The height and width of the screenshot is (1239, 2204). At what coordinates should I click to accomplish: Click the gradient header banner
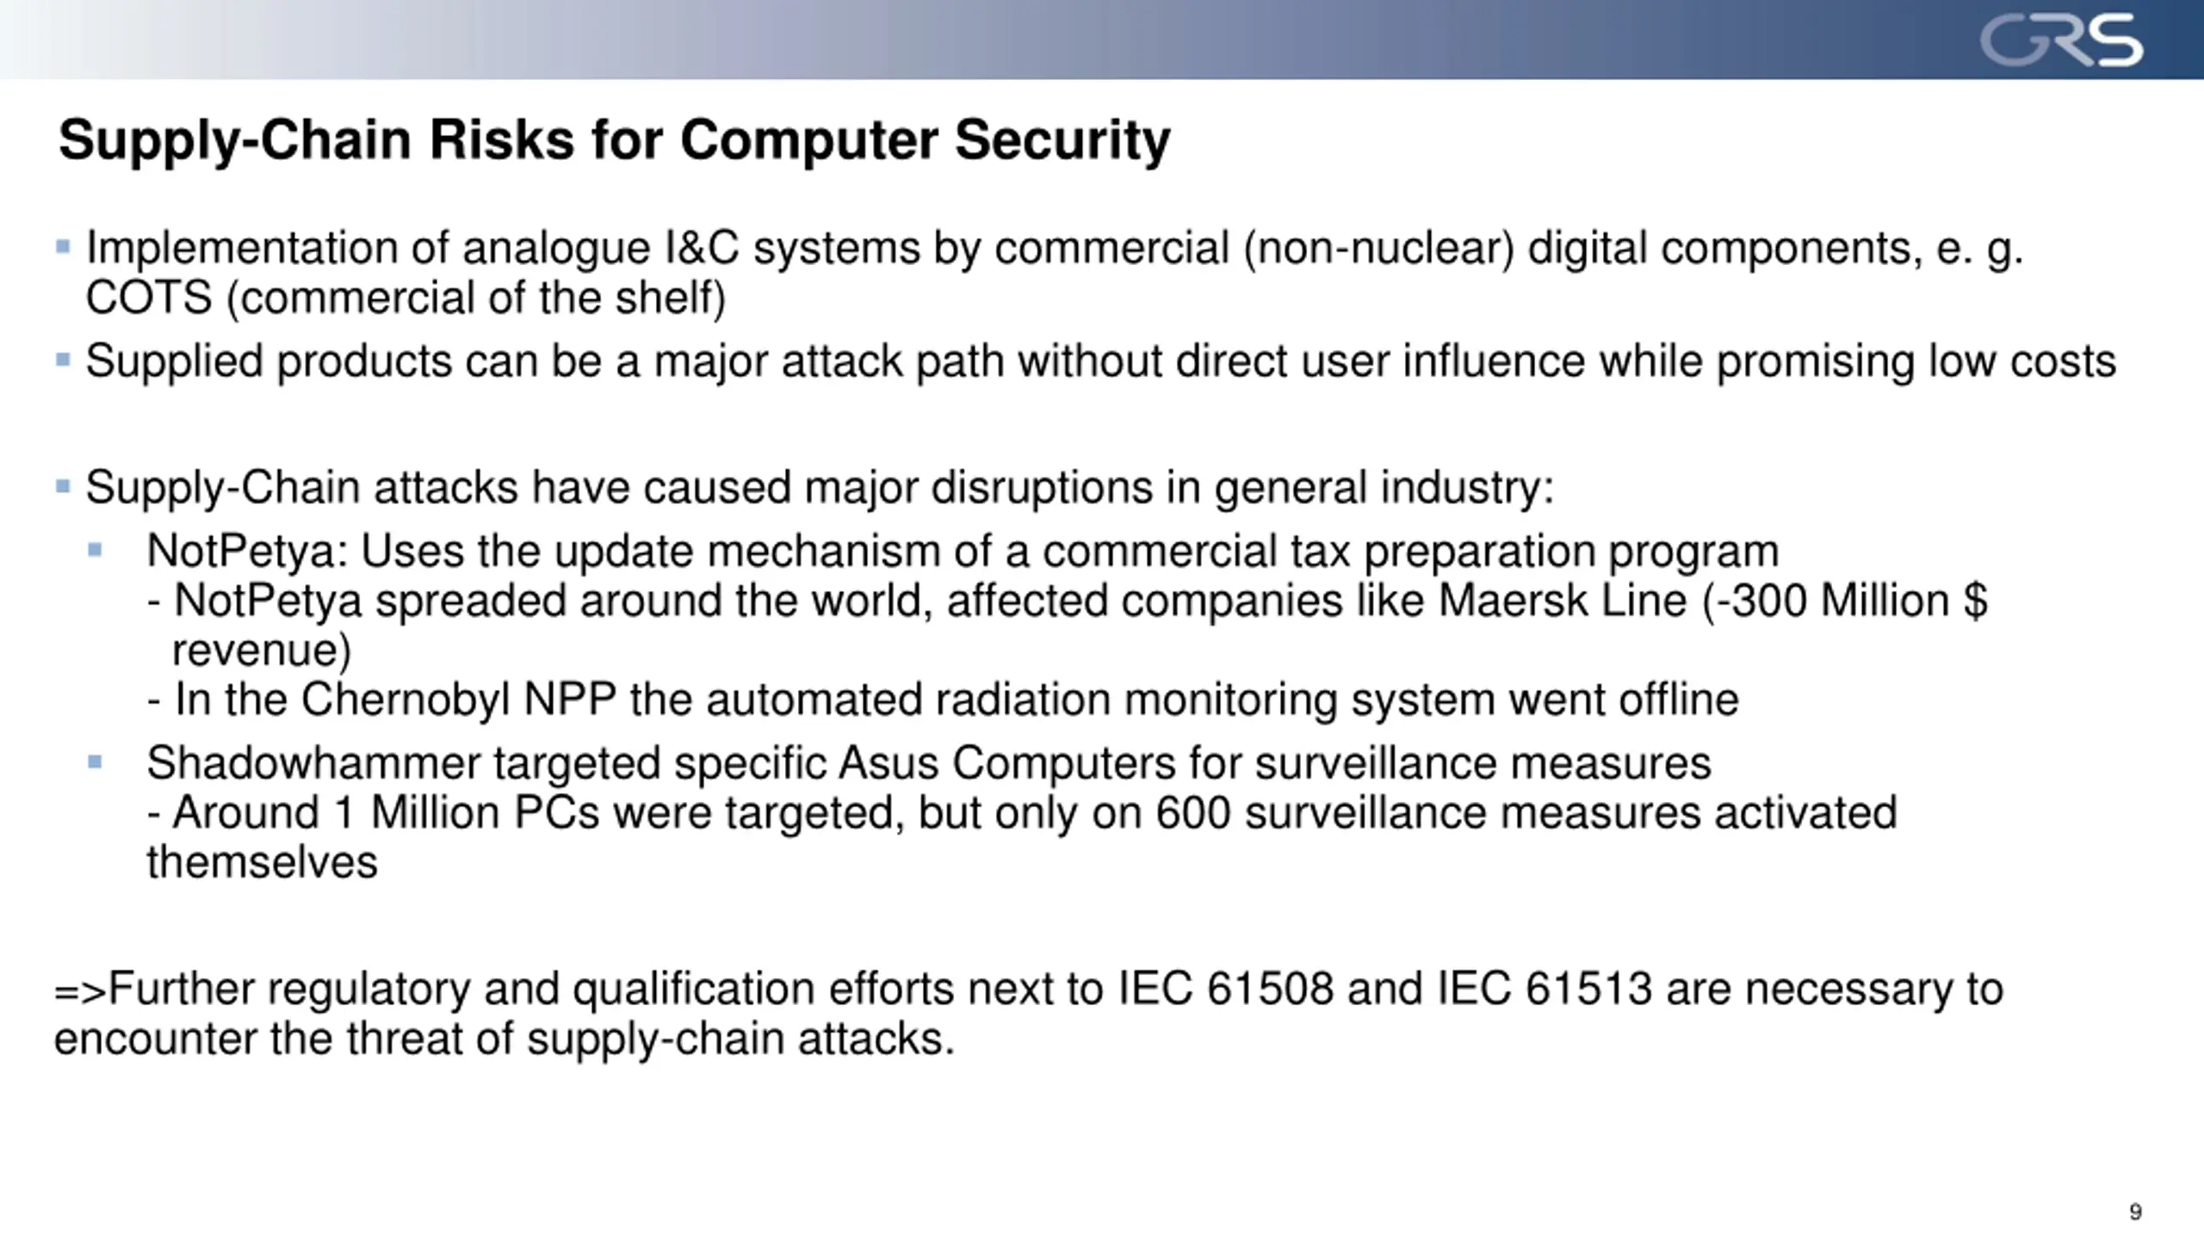1102,40
